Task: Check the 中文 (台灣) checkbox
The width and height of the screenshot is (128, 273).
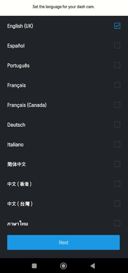Action: [x=117, y=204]
